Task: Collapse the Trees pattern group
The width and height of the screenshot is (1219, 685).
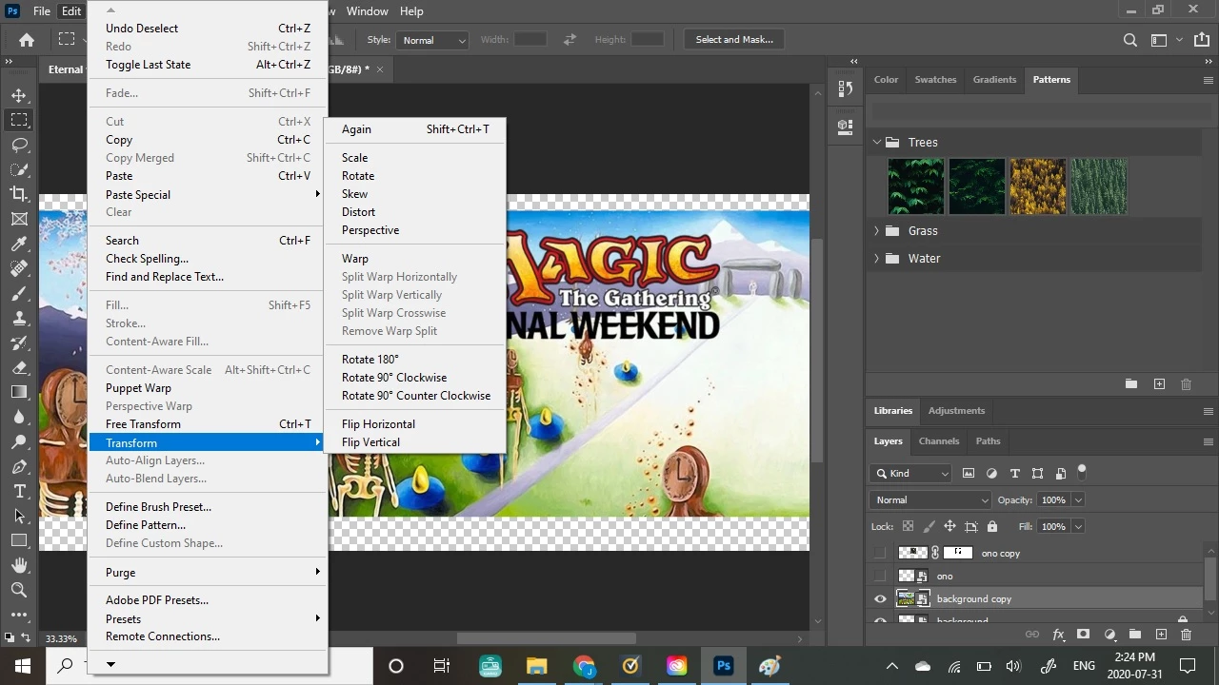Action: pos(877,142)
